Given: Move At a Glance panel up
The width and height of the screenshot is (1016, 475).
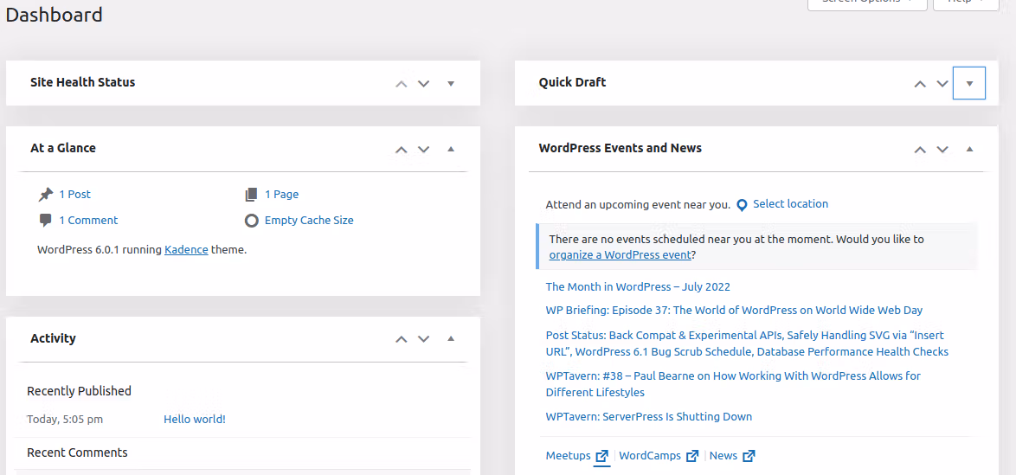Looking at the screenshot, I should pyautogui.click(x=401, y=149).
